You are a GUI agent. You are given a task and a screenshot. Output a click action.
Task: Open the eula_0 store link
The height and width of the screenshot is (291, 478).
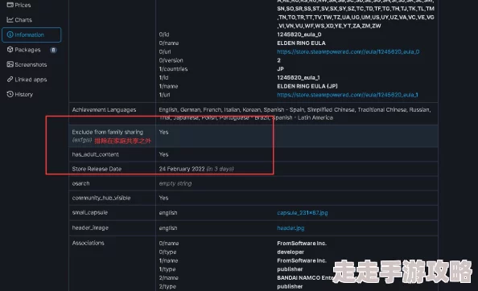(348, 51)
